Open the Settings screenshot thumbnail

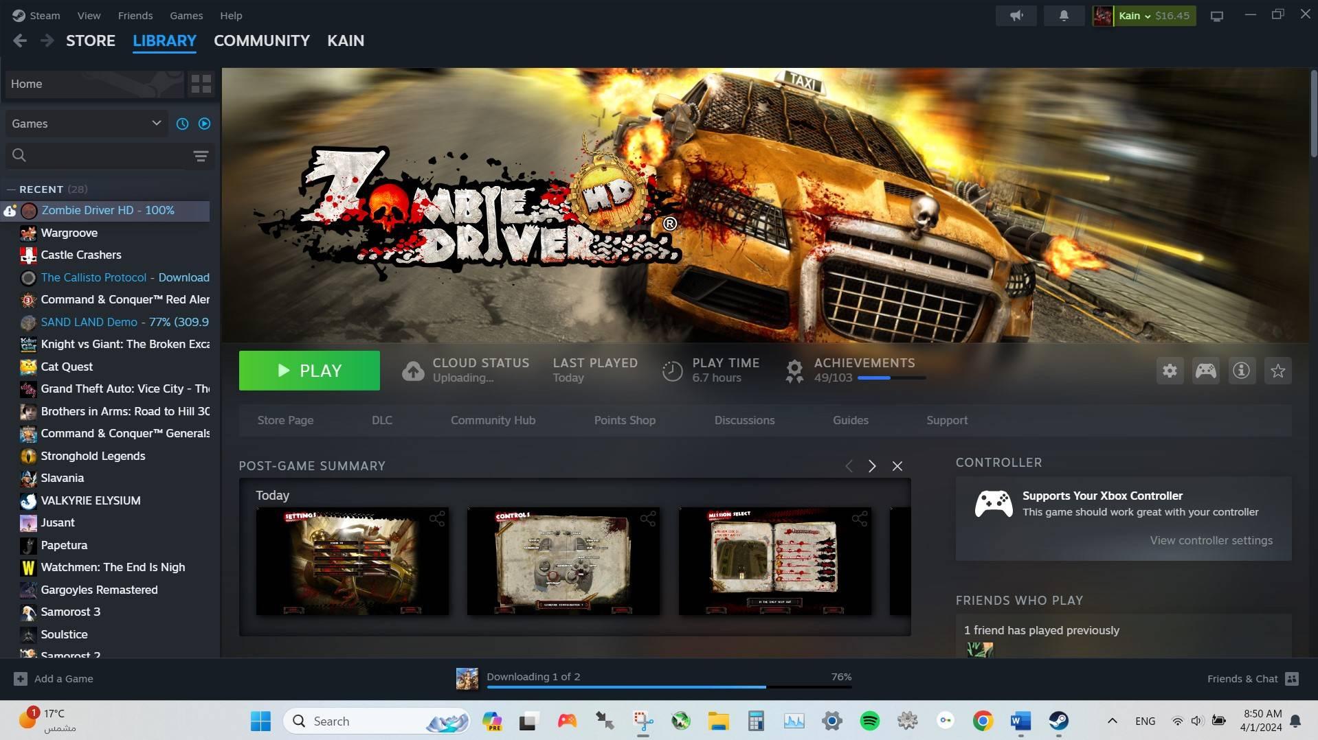[352, 562]
